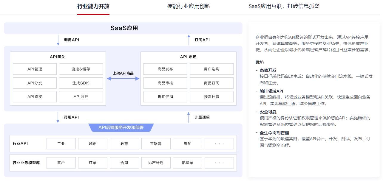The image size is (383, 181).
Task: Select the 工业 box
Action: coord(61,144)
